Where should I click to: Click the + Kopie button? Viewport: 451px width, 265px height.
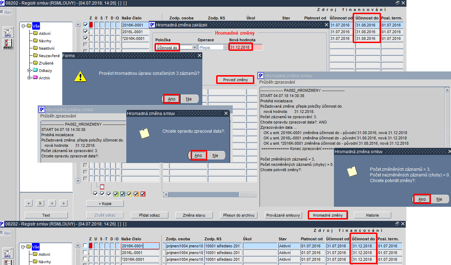pyautogui.click(x=105, y=204)
